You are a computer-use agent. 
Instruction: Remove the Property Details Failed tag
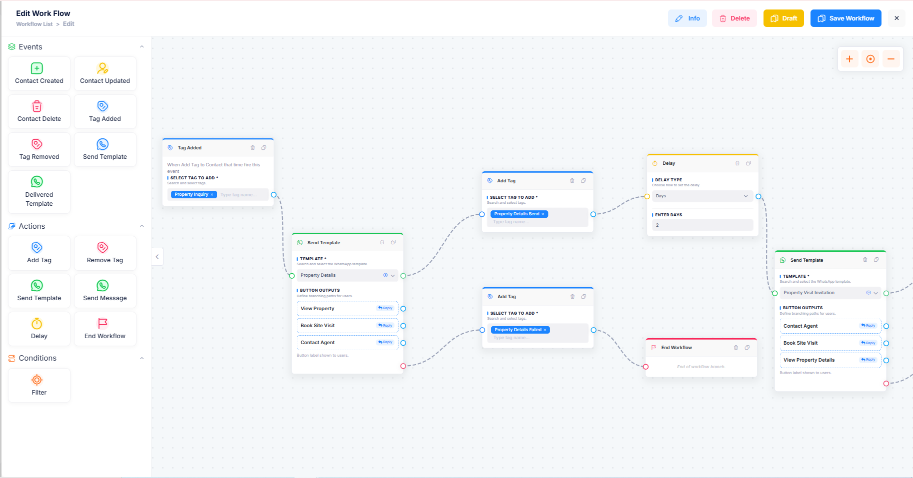coord(544,330)
